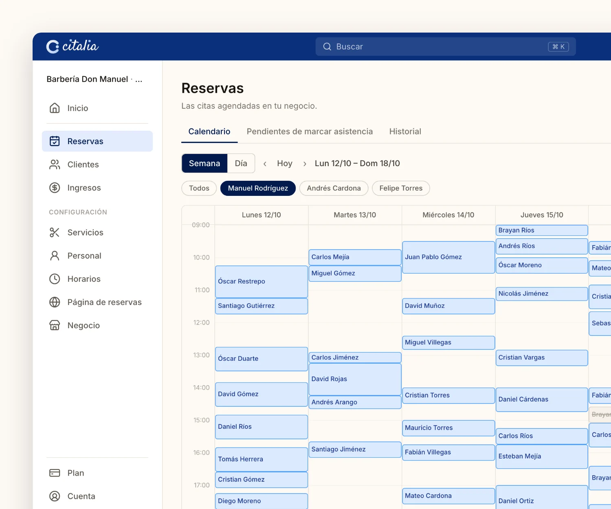
Task: Filter by Felipe Torres
Action: coord(401,188)
